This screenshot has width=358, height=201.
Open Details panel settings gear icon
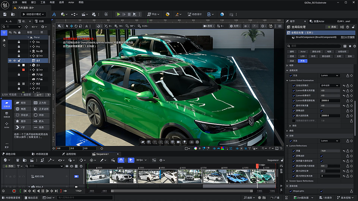point(355,46)
